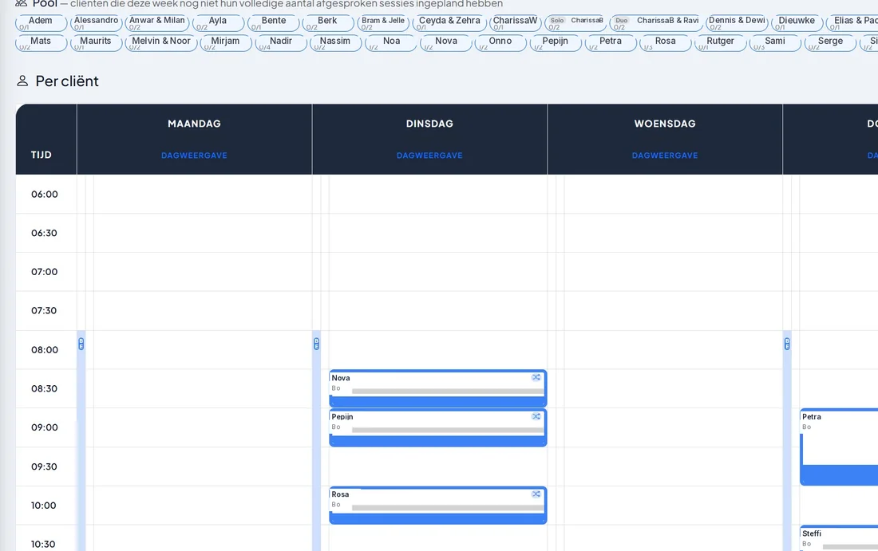
Task: Select the Petra pool chip
Action: [x=611, y=43]
